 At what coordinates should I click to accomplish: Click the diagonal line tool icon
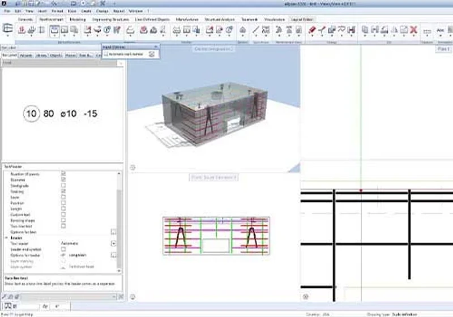coord(256,29)
